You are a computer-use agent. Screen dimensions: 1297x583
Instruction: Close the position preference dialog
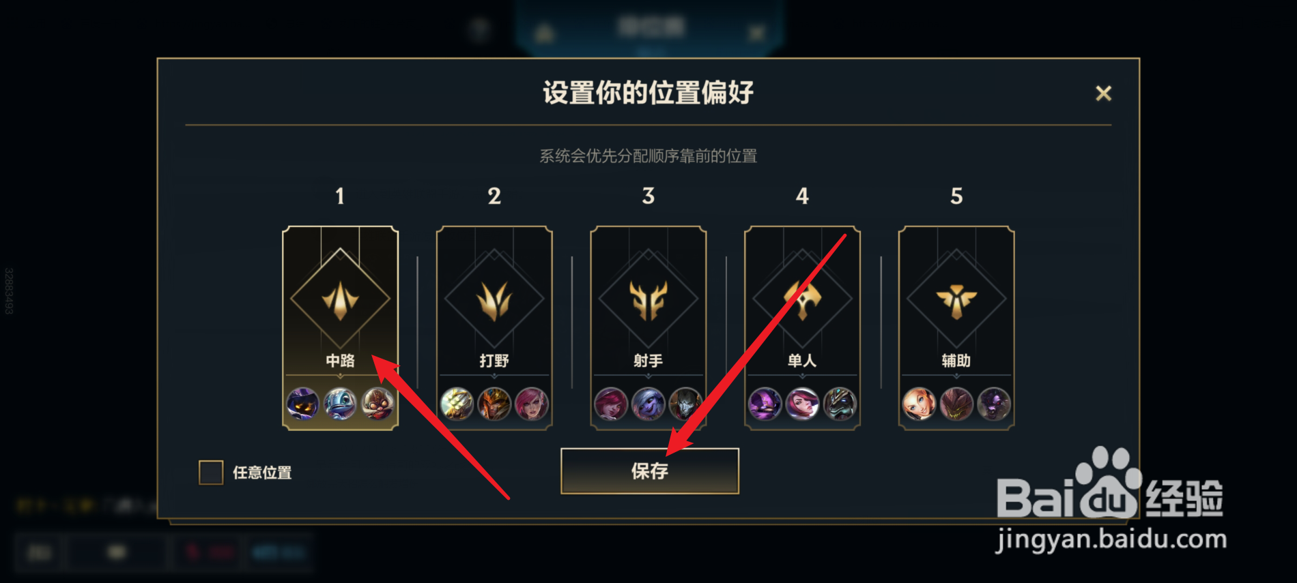pyautogui.click(x=1103, y=93)
